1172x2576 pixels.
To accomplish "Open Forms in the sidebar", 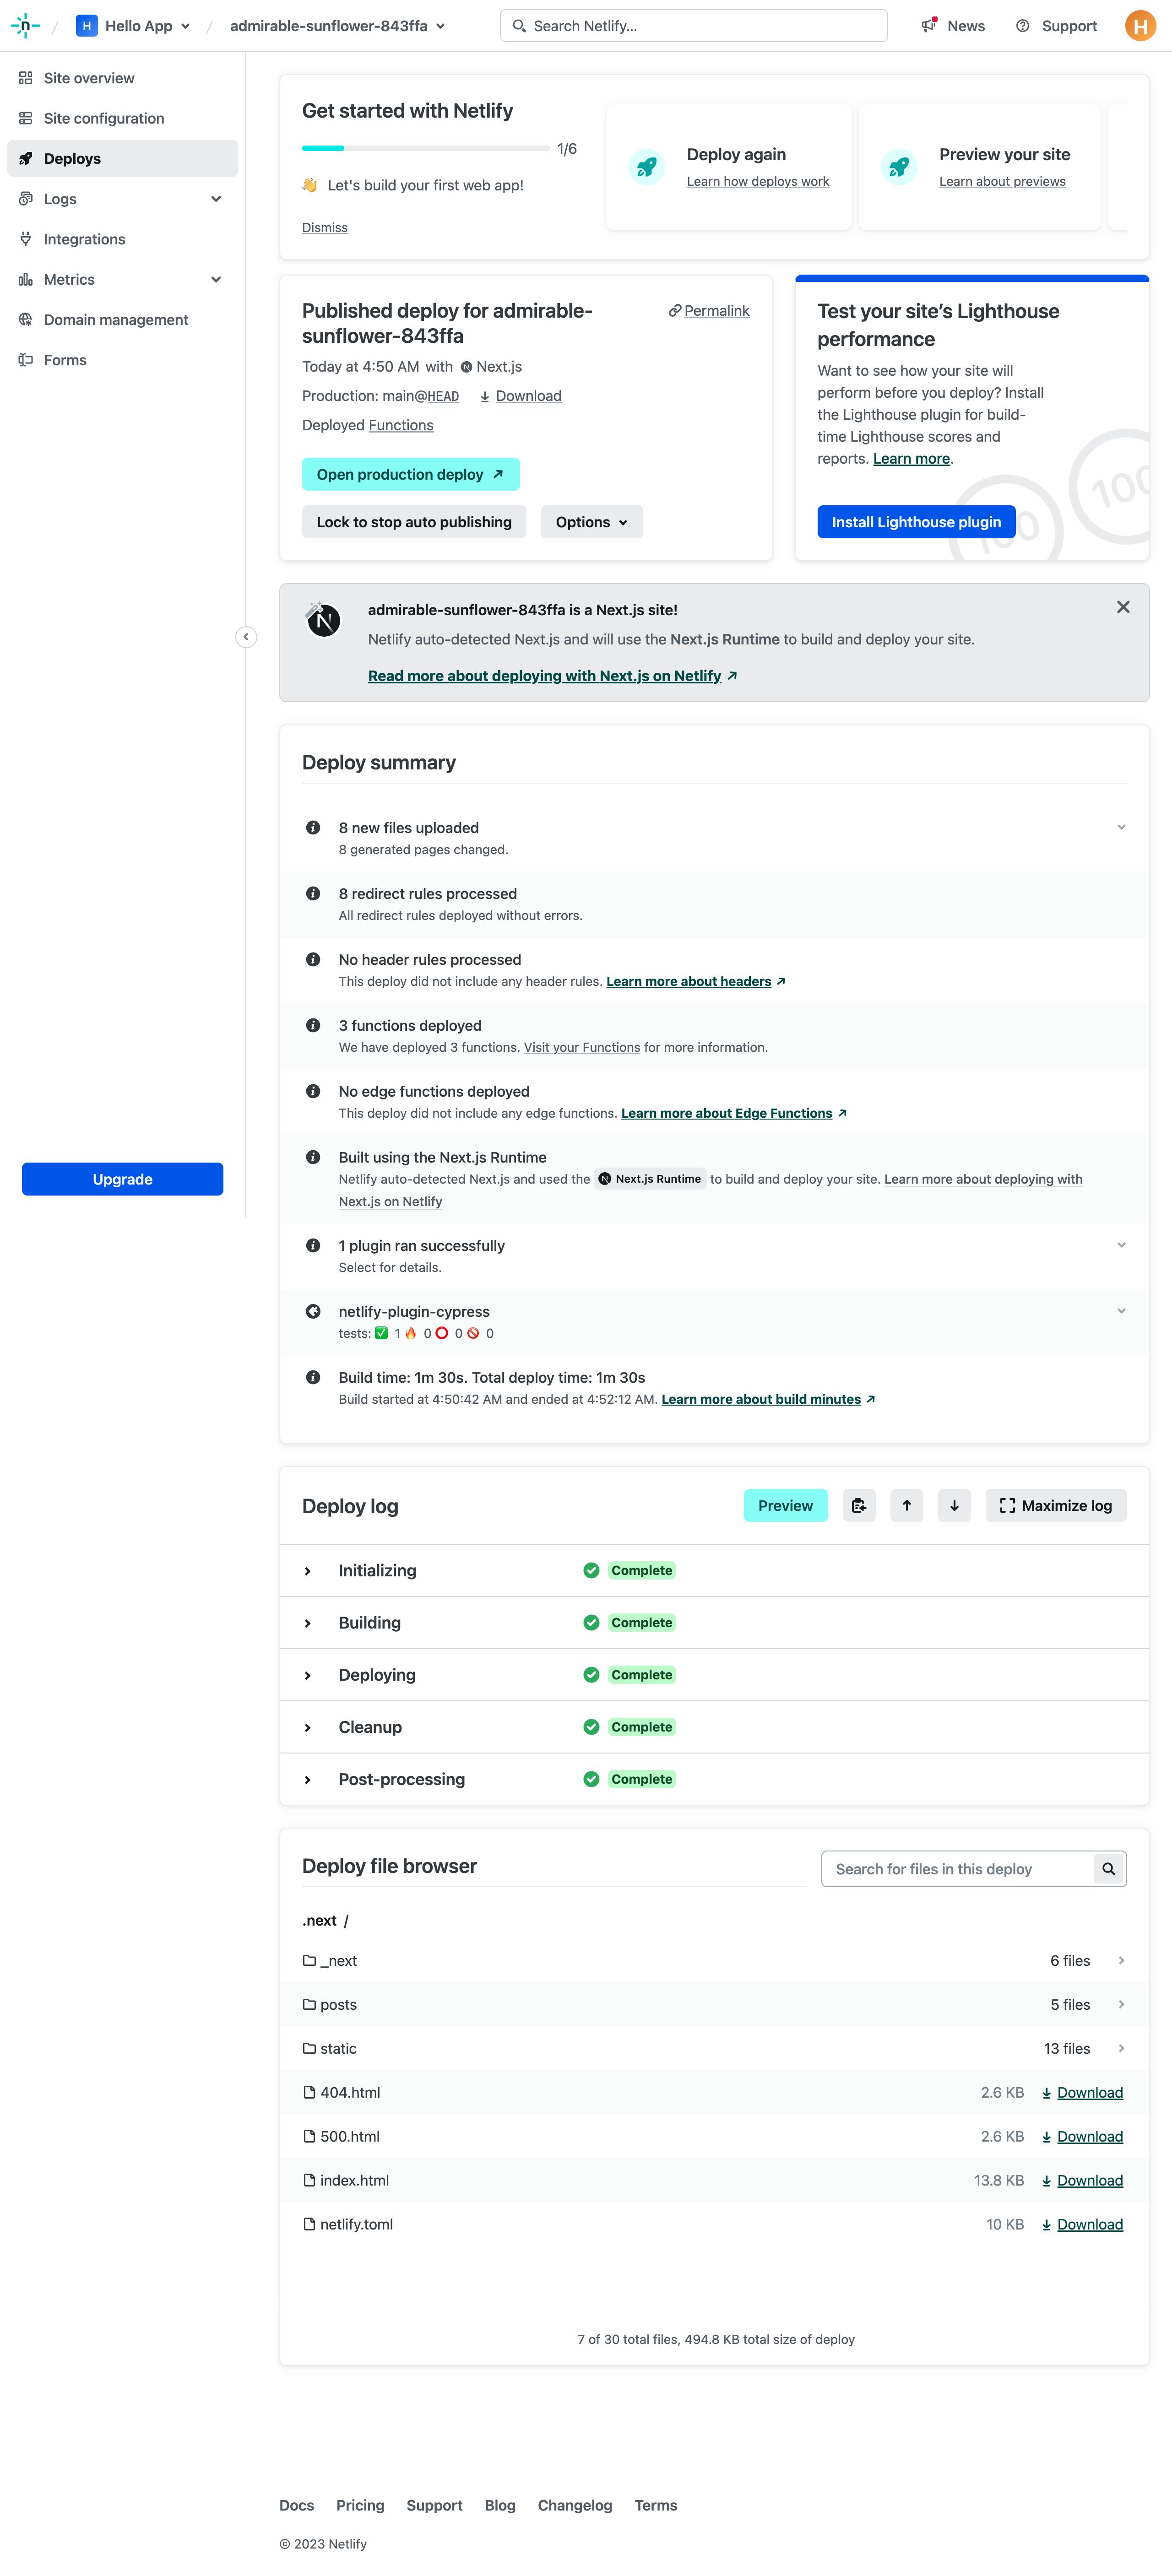I will 122,360.
